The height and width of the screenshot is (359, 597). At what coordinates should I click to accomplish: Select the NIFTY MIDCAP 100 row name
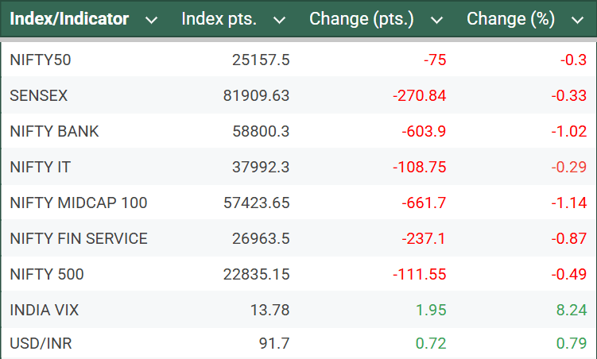(79, 203)
